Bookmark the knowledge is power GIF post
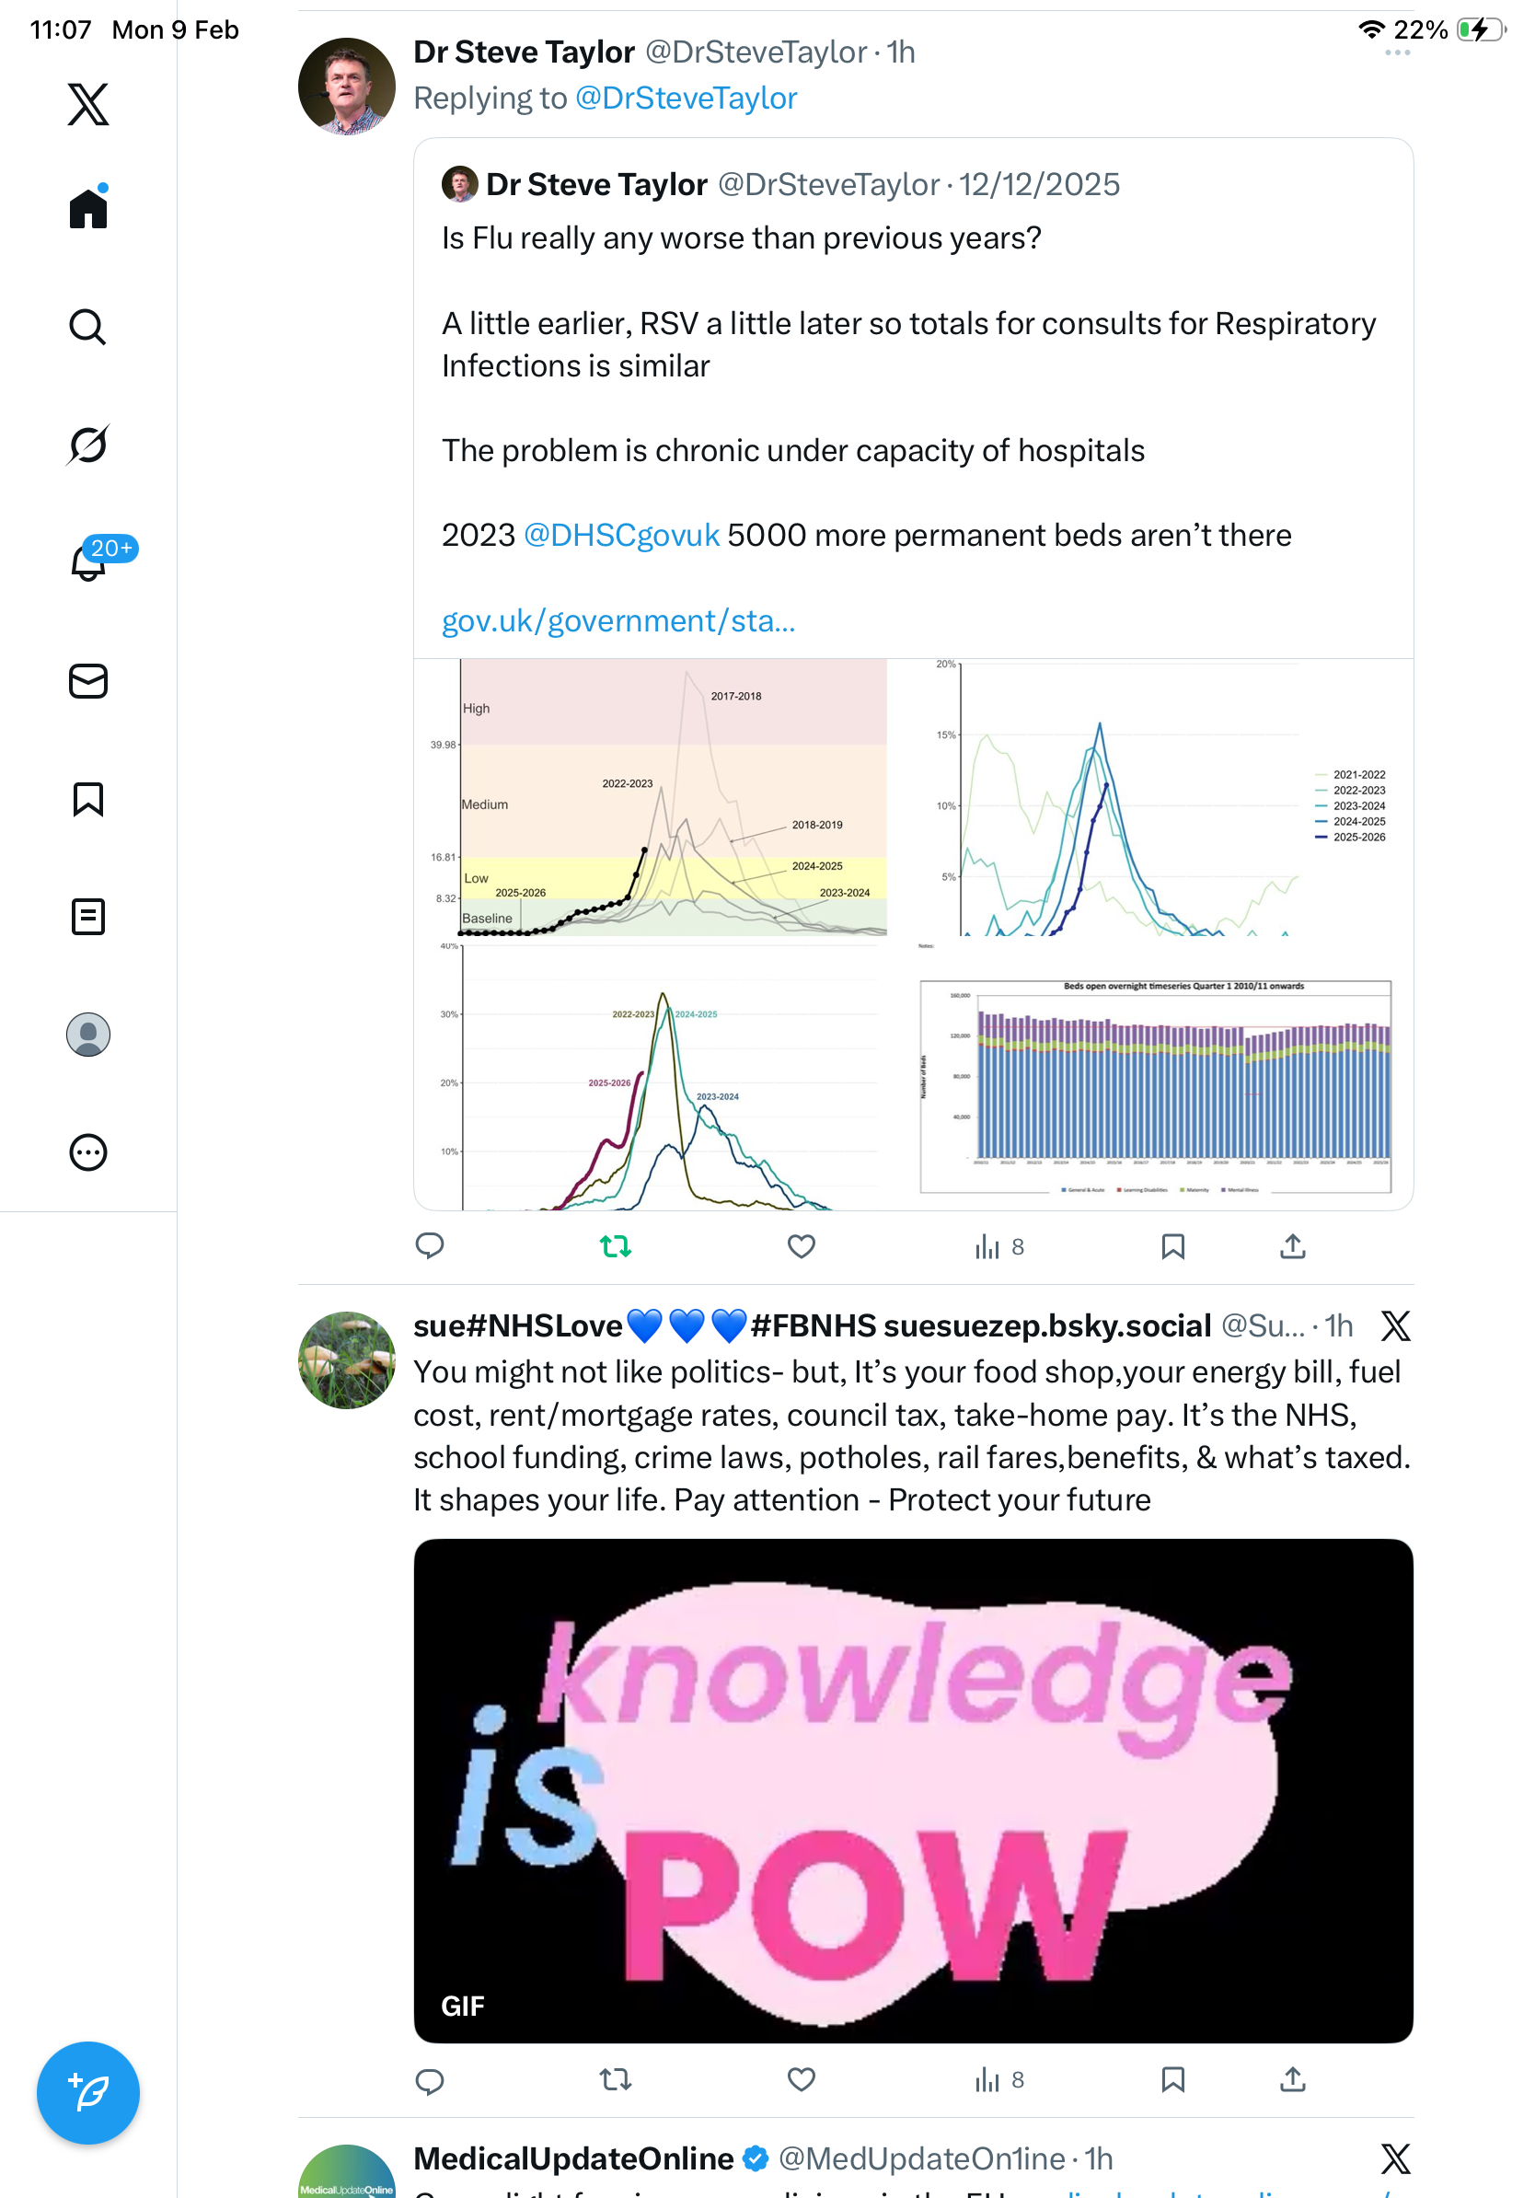The height and width of the screenshot is (2198, 1535). 1172,2078
